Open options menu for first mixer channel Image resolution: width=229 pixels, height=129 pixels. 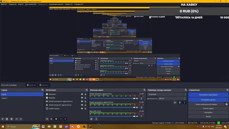pos(141,99)
